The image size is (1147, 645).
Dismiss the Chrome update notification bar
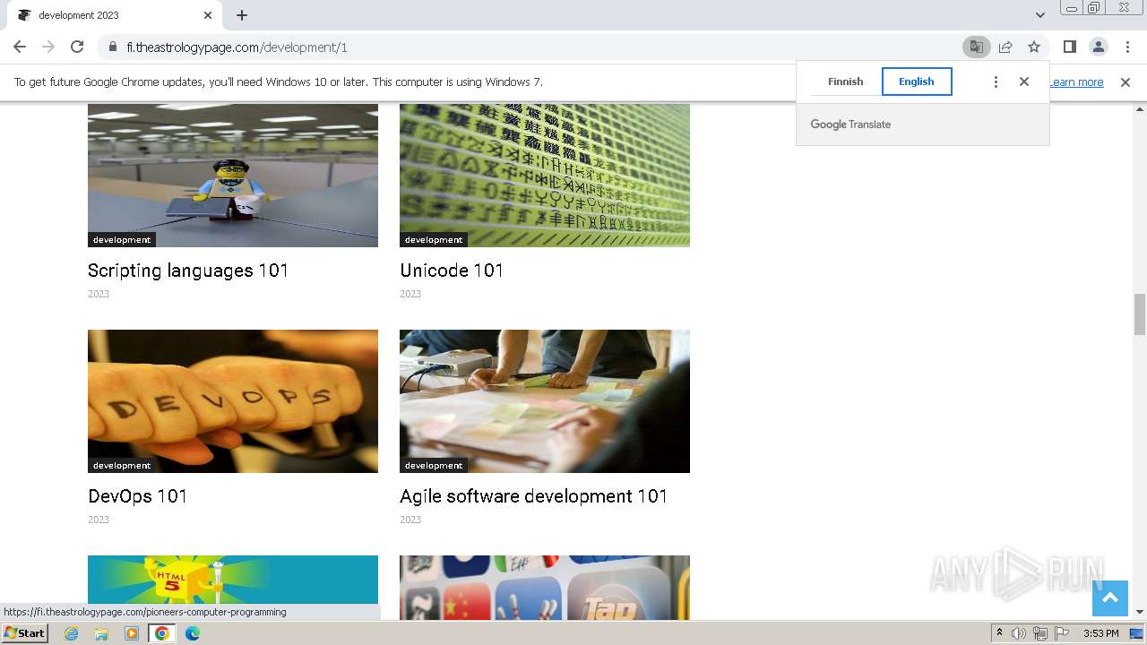[1125, 82]
